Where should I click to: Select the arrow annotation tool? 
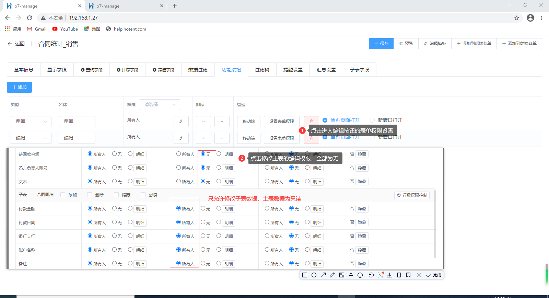323,275
